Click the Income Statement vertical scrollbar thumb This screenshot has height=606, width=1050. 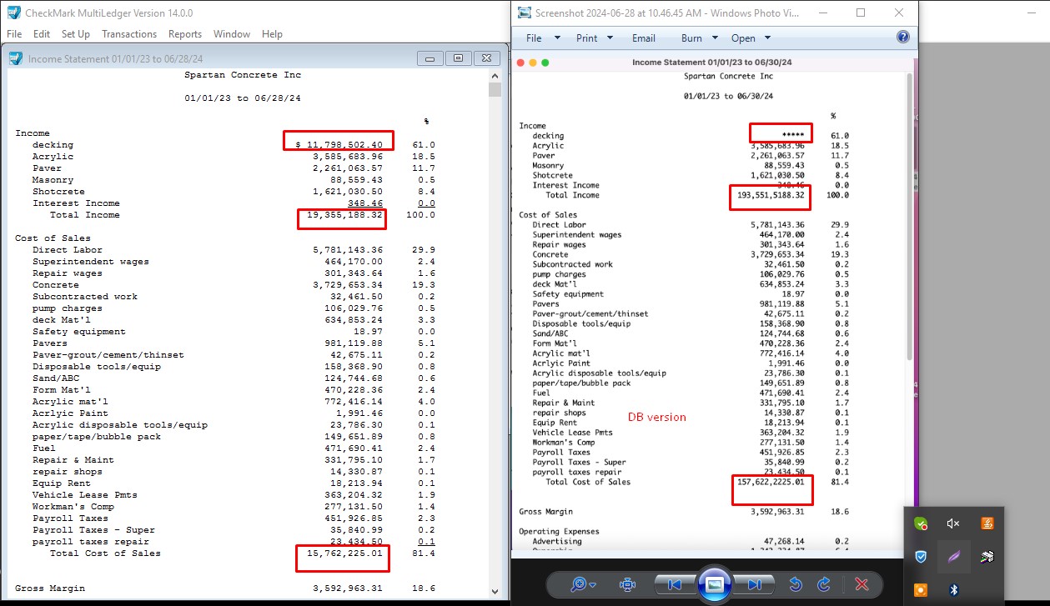495,89
